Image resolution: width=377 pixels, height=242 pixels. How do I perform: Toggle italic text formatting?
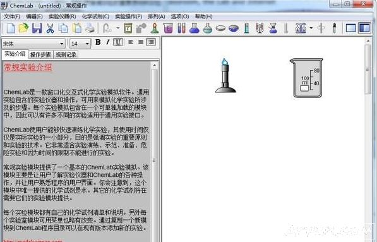108,42
